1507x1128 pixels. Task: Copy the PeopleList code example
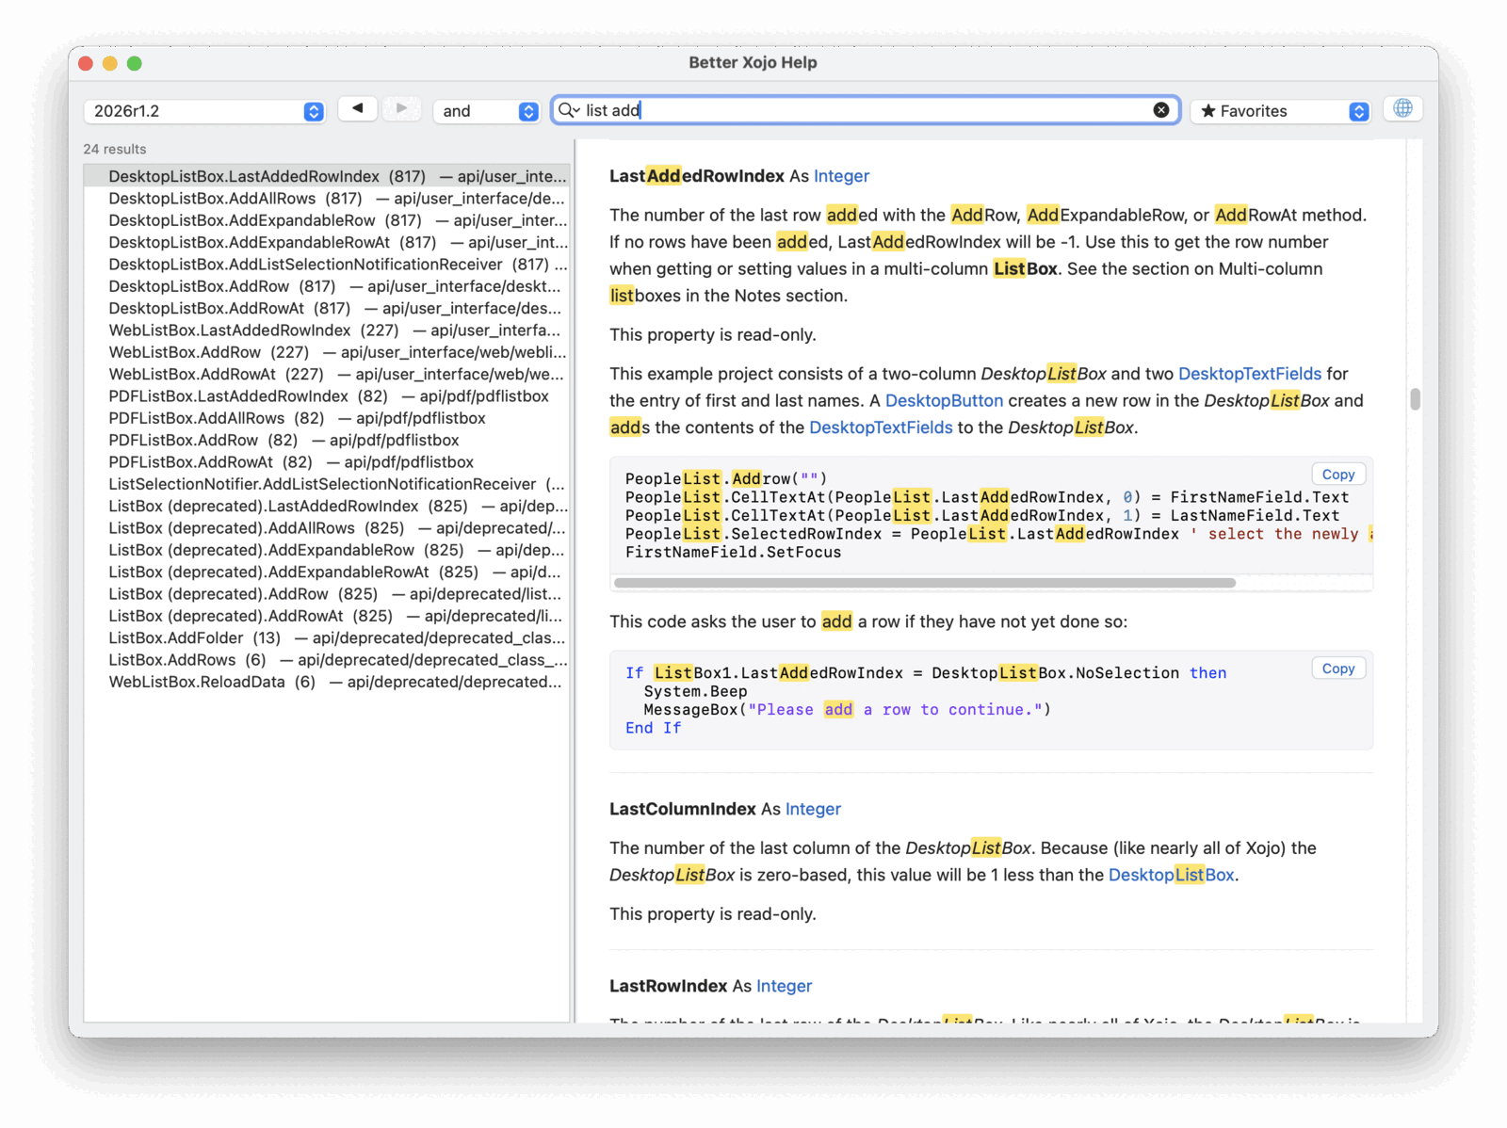point(1338,475)
